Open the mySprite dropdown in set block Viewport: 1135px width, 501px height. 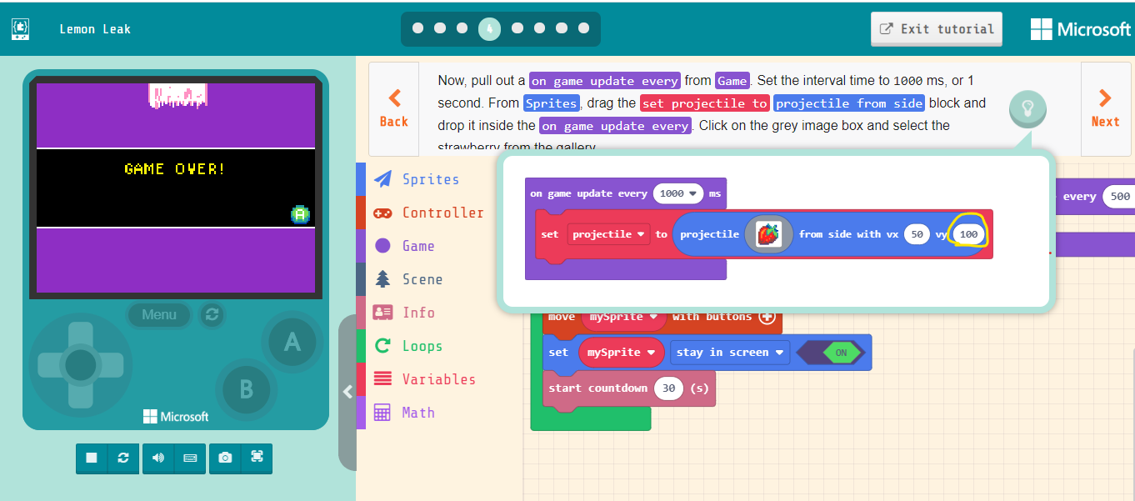pos(622,353)
